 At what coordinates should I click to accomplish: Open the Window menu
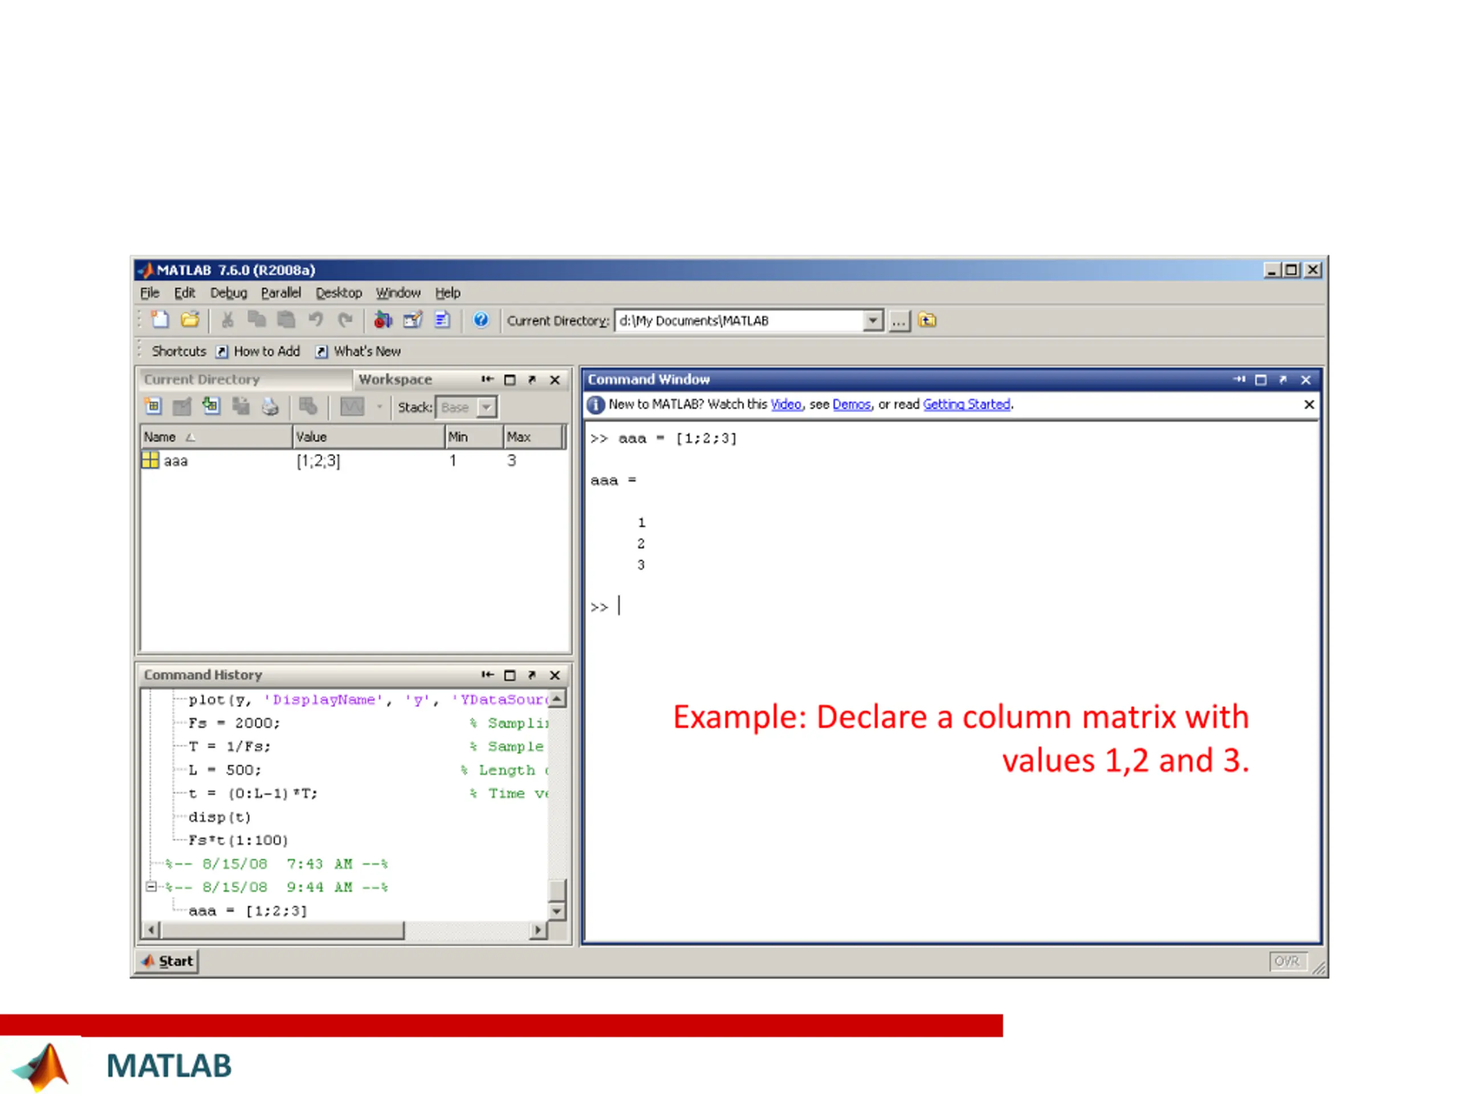[x=398, y=292]
